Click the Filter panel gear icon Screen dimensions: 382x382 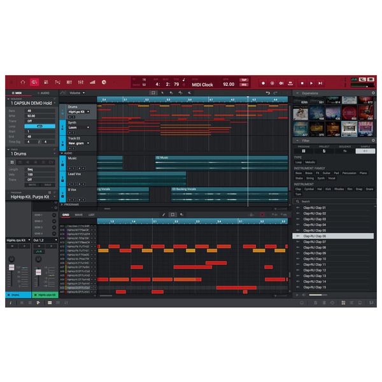point(373,141)
